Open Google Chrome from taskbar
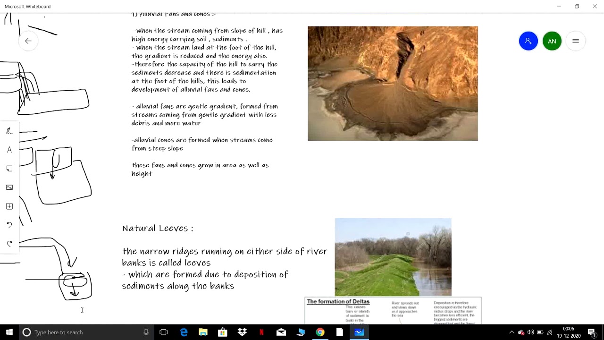The image size is (604, 340). click(320, 332)
